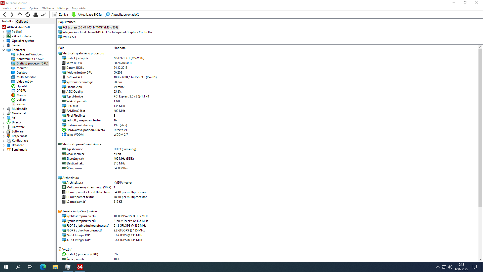This screenshot has width=483, height=272.
Task: Open Microsoft Edge from the taskbar
Action: point(43,267)
